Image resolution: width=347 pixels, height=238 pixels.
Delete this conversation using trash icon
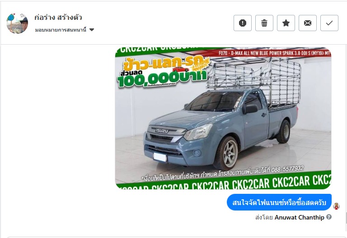264,23
